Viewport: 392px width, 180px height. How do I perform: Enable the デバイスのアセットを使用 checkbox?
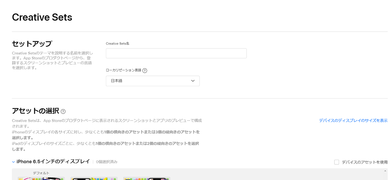336,162
